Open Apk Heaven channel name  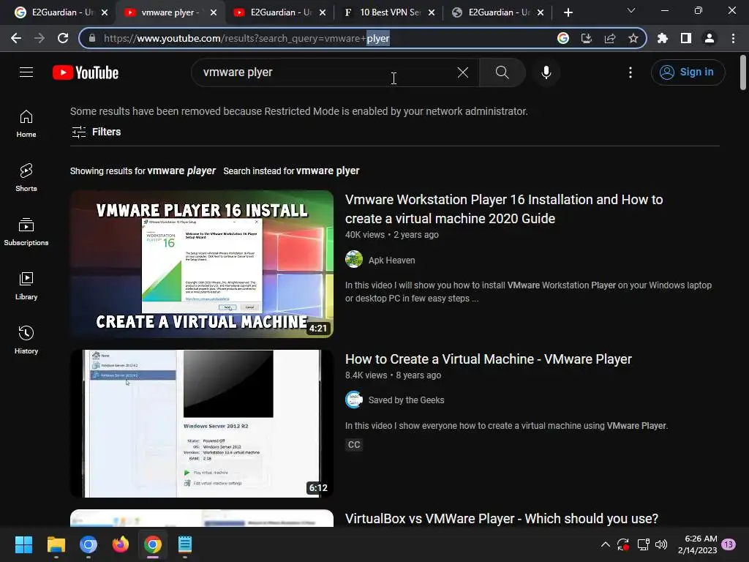click(392, 261)
